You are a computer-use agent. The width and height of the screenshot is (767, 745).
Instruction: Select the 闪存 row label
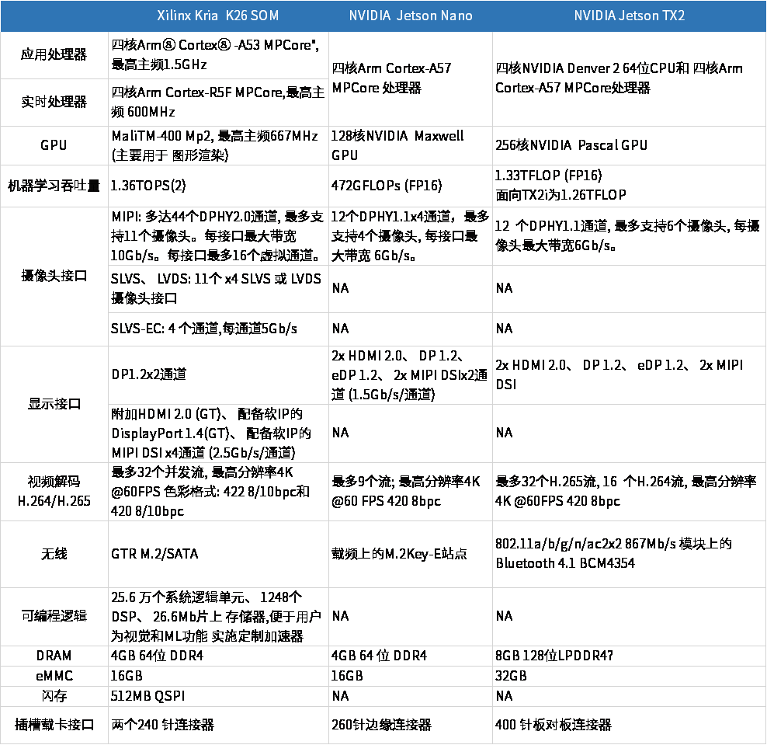[x=54, y=696]
